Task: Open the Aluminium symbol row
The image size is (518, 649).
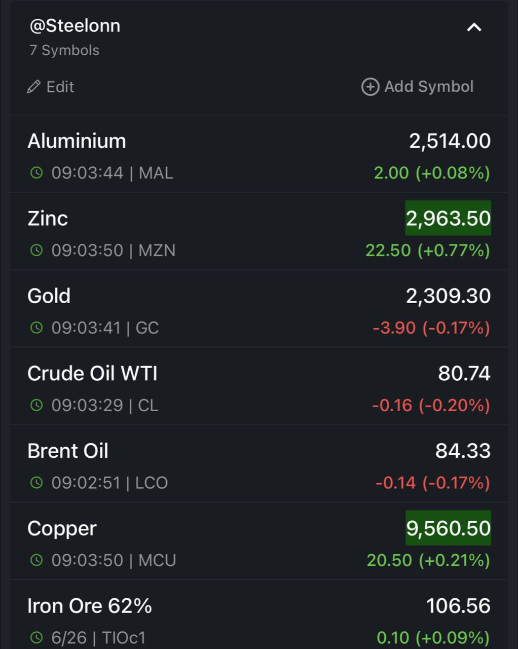Action: pyautogui.click(x=259, y=154)
